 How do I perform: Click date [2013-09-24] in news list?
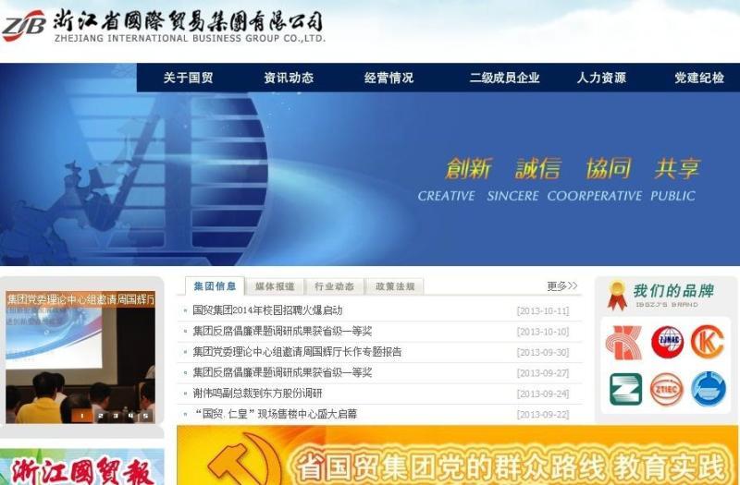click(x=543, y=394)
